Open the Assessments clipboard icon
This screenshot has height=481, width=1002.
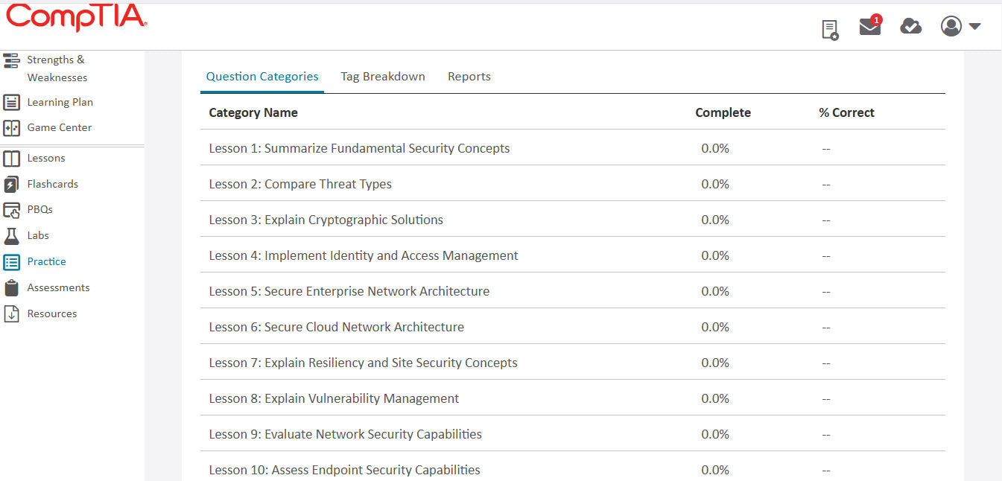(x=13, y=287)
